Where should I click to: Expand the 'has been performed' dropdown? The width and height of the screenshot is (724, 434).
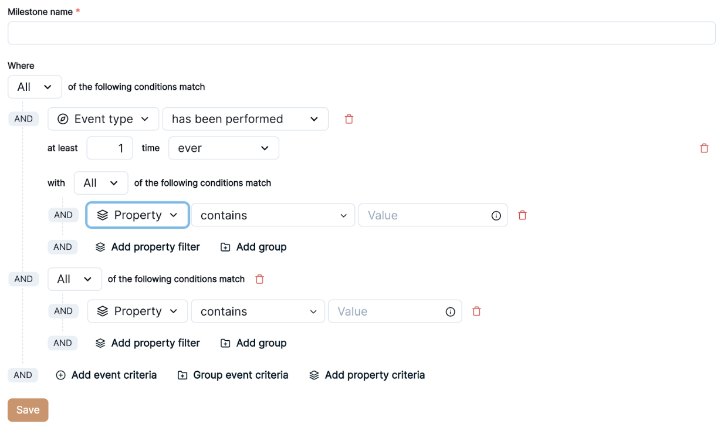[245, 119]
